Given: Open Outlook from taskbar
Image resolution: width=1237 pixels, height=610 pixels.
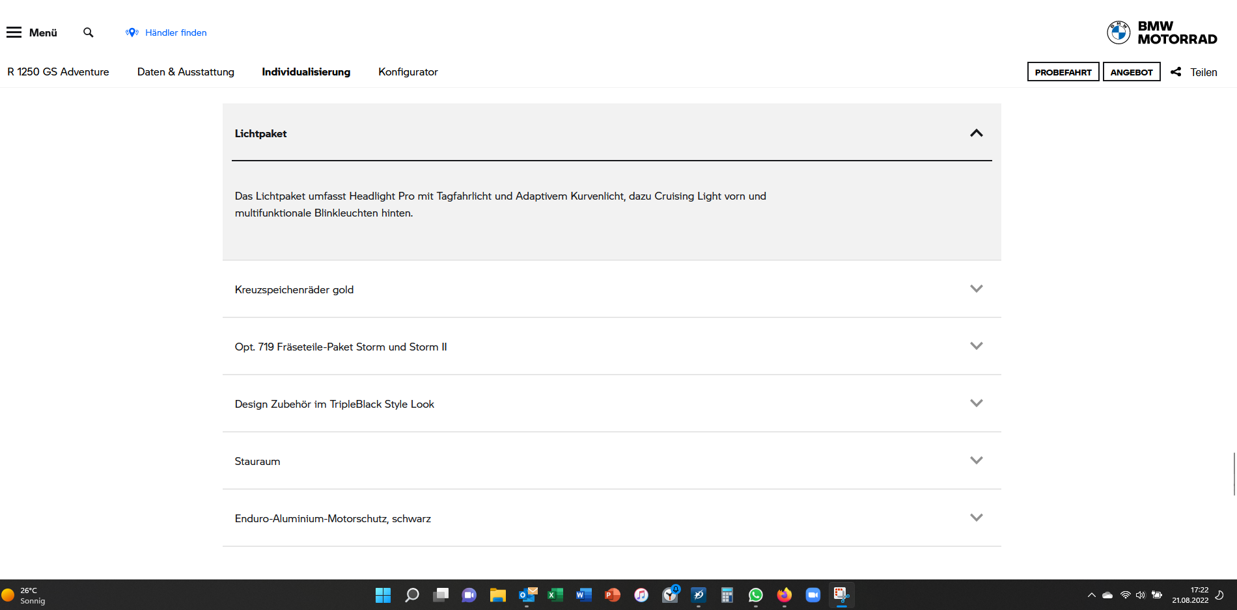Looking at the screenshot, I should pyautogui.click(x=527, y=595).
